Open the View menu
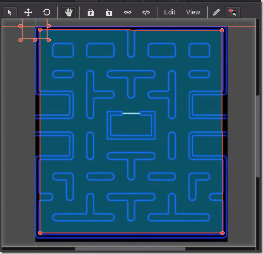Image resolution: width=263 pixels, height=254 pixels. (193, 12)
